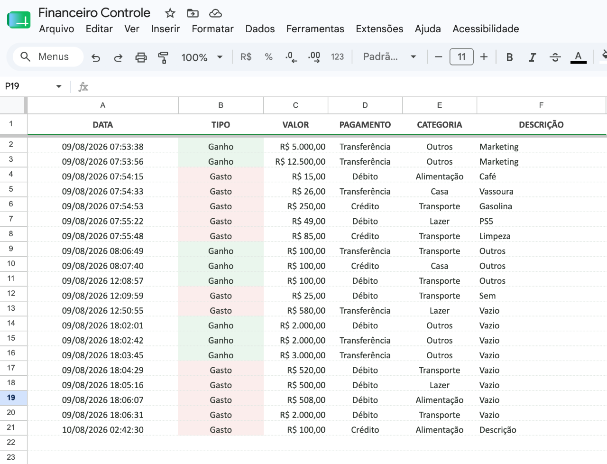Open the Google Sheets home icon
This screenshot has height=464, width=607.
click(19, 20)
